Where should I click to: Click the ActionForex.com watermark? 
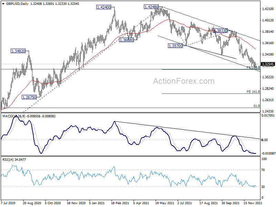184,81
